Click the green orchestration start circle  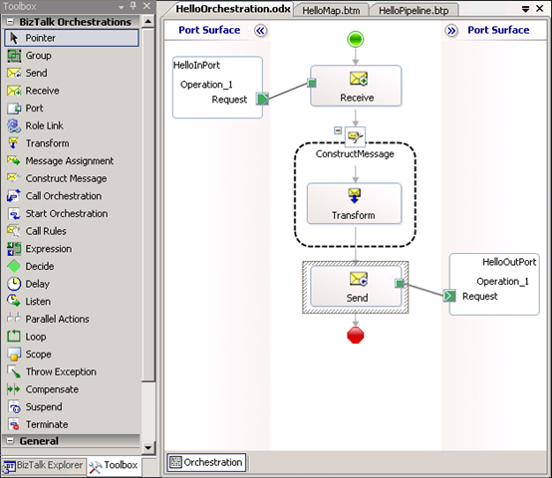pos(355,39)
